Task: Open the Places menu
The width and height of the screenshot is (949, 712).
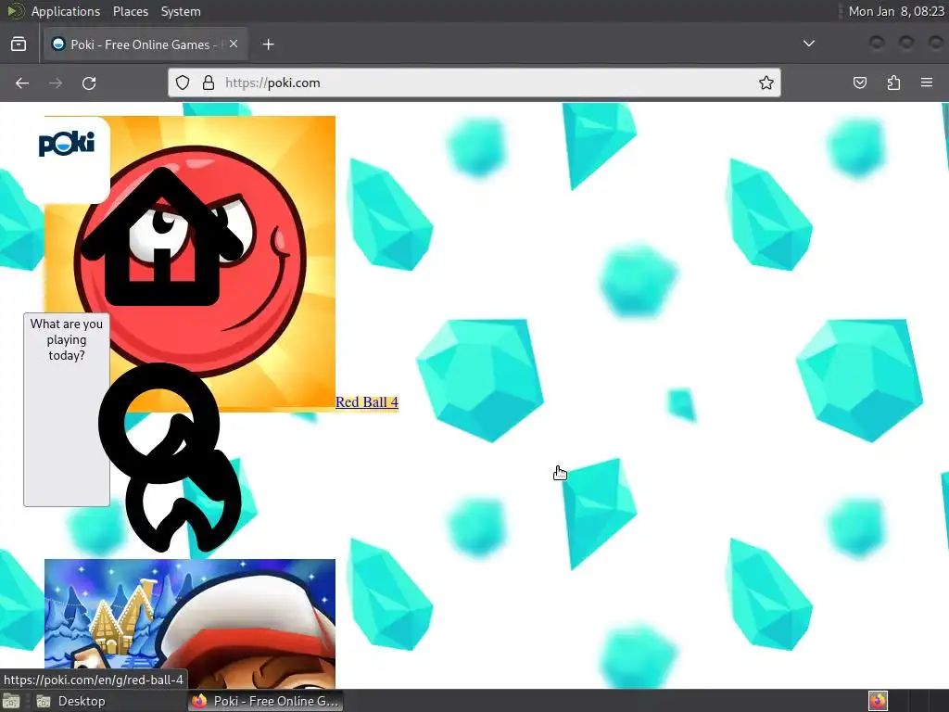Action: [131, 11]
